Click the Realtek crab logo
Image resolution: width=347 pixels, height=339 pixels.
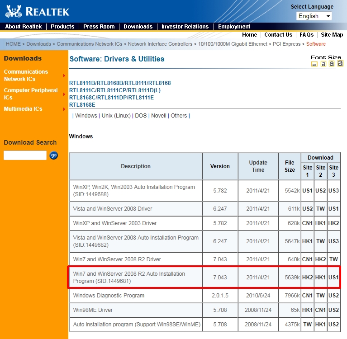(x=14, y=11)
